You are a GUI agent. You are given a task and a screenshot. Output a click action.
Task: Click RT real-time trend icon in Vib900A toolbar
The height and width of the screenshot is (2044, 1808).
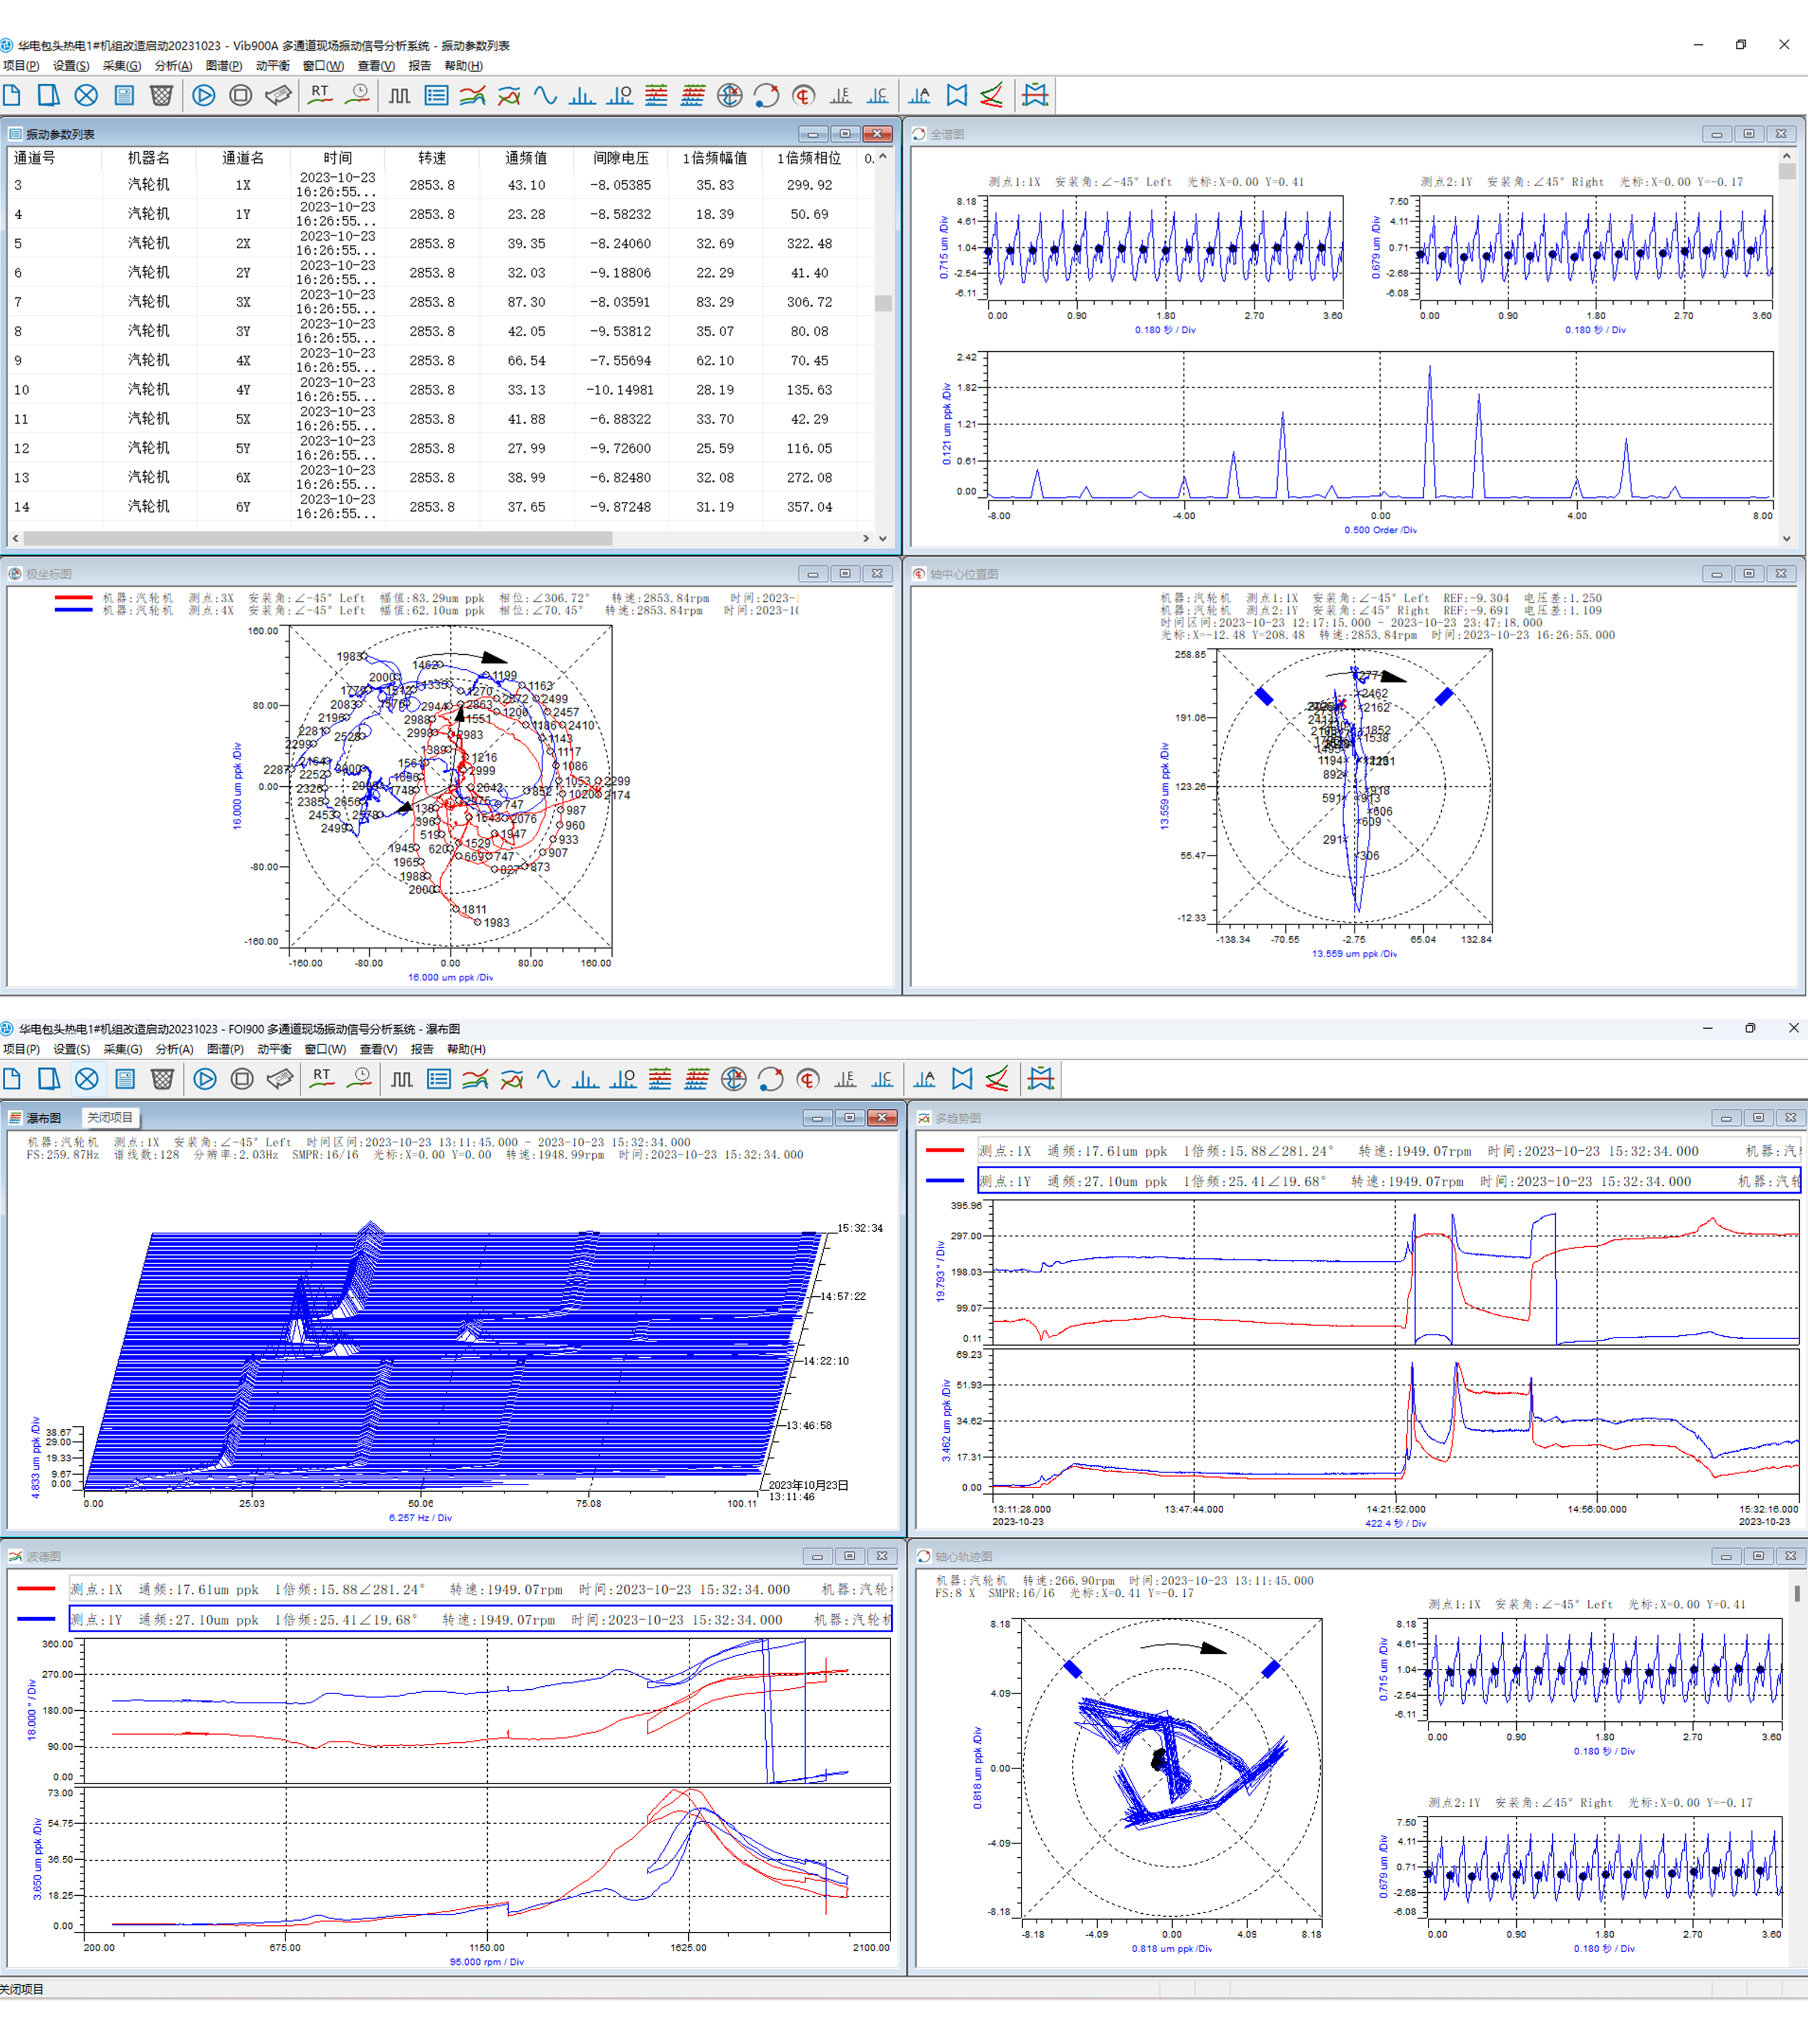[320, 96]
